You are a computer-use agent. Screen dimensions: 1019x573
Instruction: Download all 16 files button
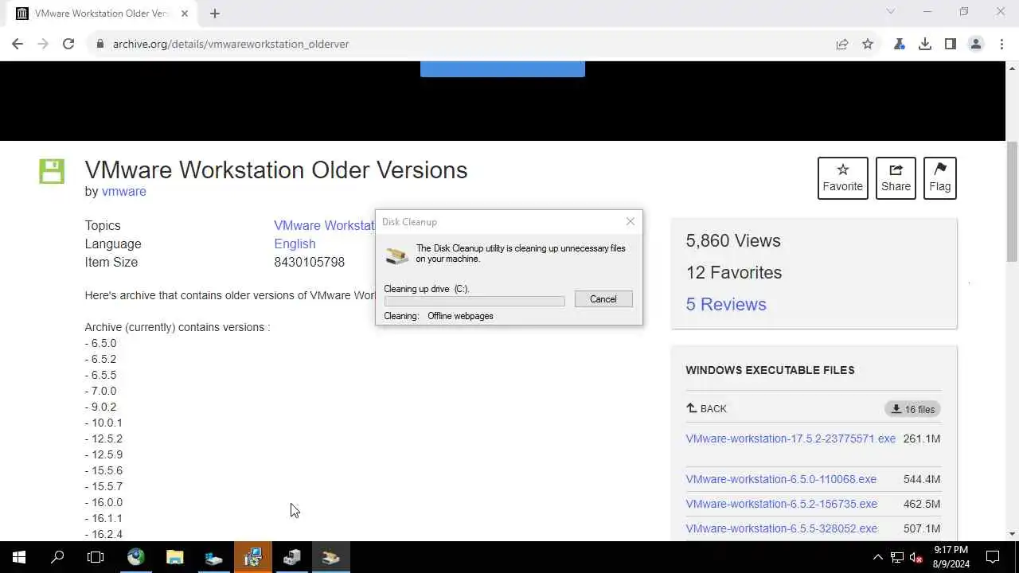pos(912,409)
